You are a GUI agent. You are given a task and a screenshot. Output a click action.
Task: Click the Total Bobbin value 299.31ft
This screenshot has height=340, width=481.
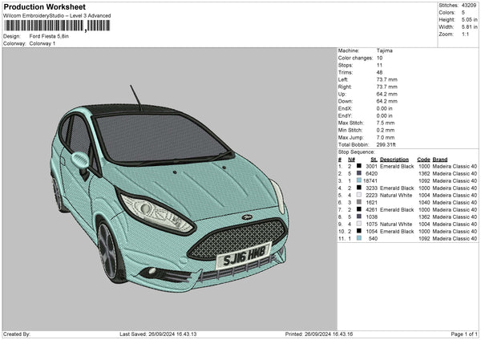click(x=386, y=144)
